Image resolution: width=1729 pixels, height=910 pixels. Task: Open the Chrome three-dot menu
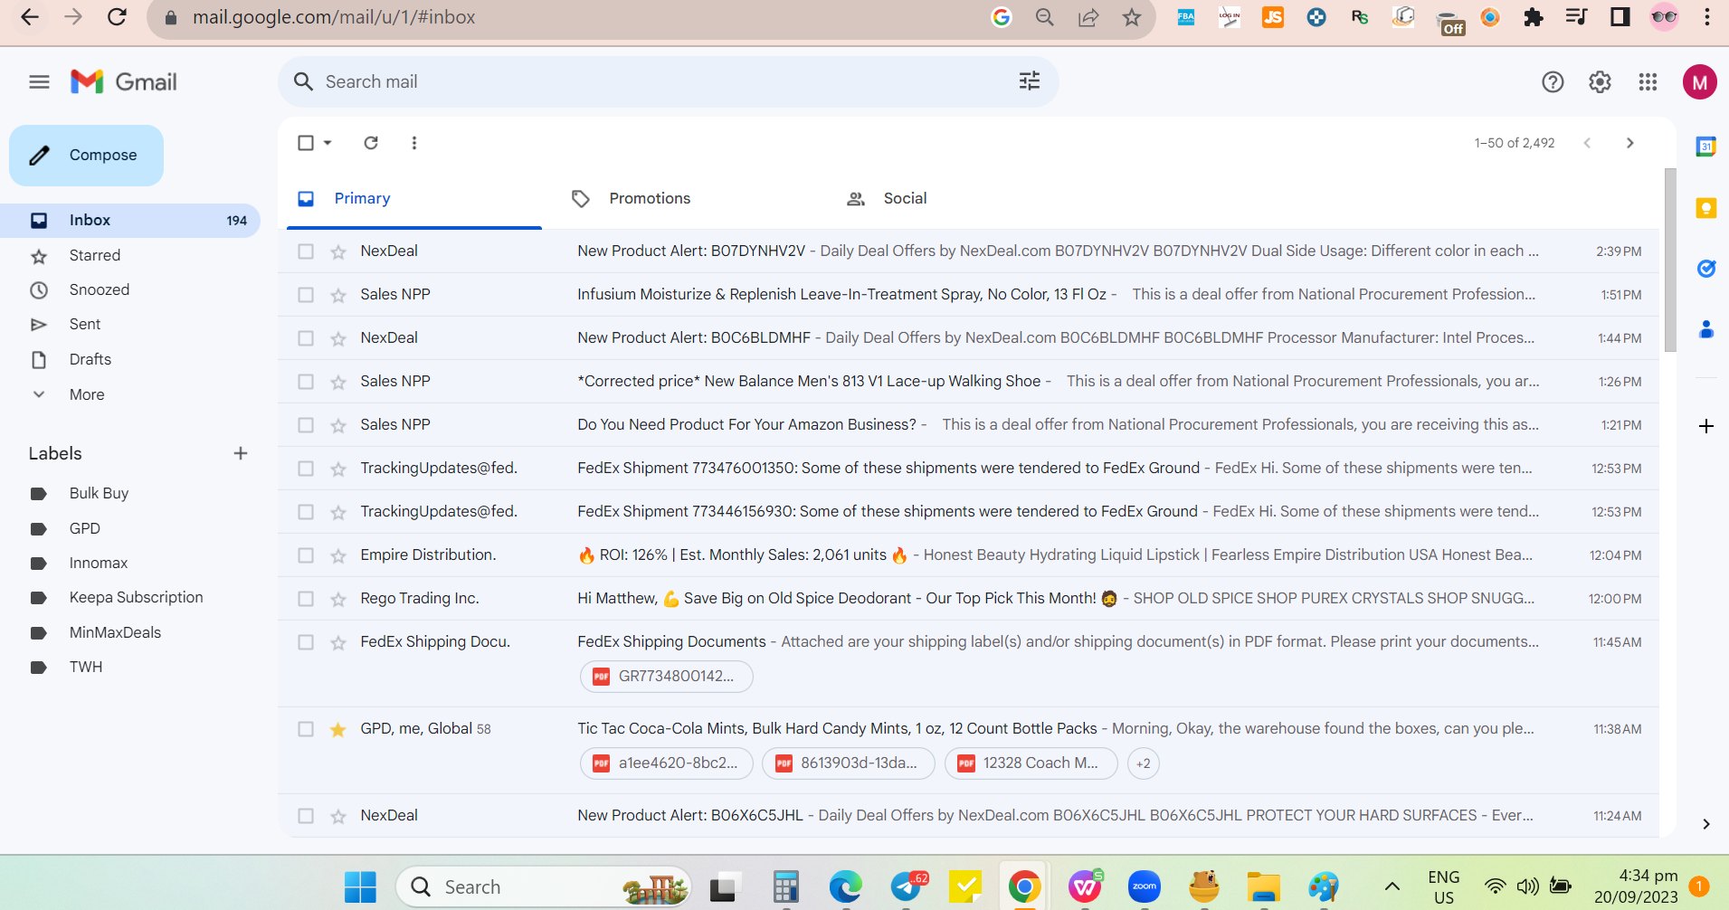pyautogui.click(x=1707, y=17)
